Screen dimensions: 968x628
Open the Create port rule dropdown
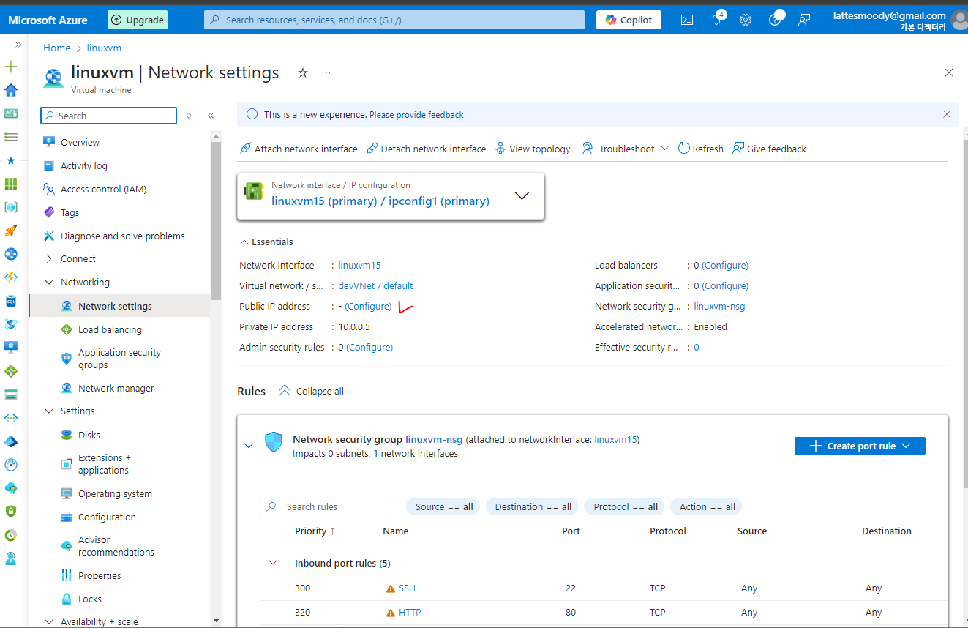860,446
